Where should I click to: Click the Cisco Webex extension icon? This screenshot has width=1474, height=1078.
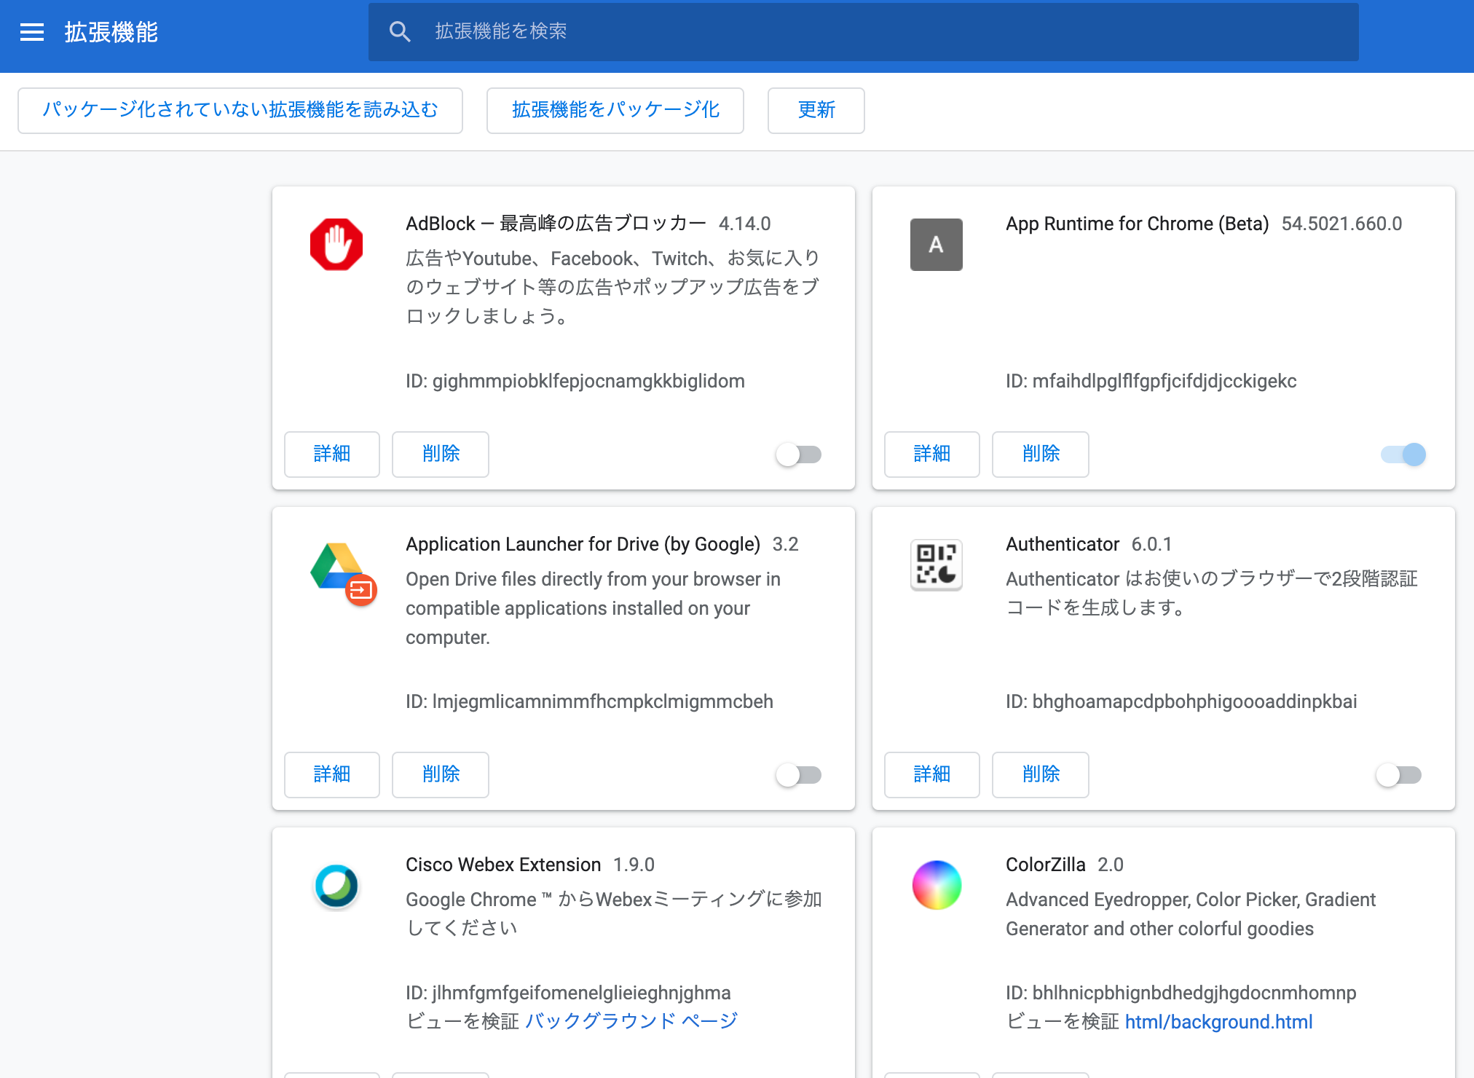coord(336,885)
